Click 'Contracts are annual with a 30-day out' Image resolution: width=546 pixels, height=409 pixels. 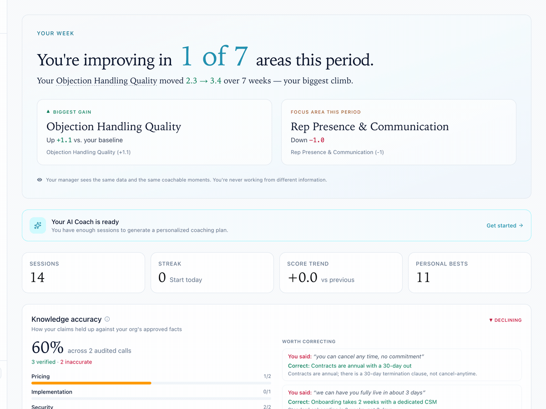click(x=361, y=365)
